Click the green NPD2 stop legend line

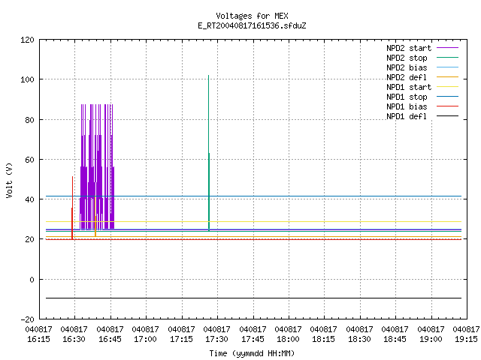448,58
